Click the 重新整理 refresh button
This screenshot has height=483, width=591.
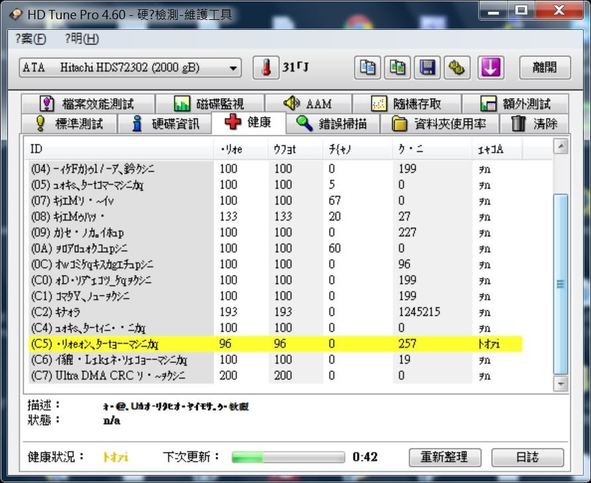coord(445,457)
